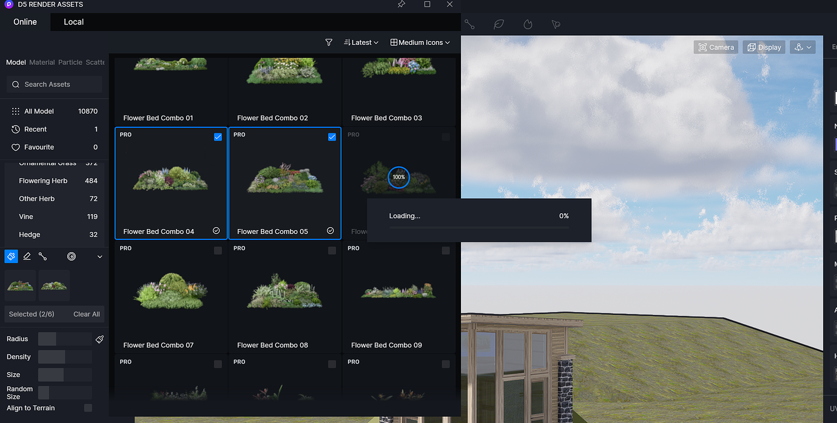Image resolution: width=837 pixels, height=423 pixels.
Task: Select the scatter paint brush tool
Action: (x=11, y=256)
